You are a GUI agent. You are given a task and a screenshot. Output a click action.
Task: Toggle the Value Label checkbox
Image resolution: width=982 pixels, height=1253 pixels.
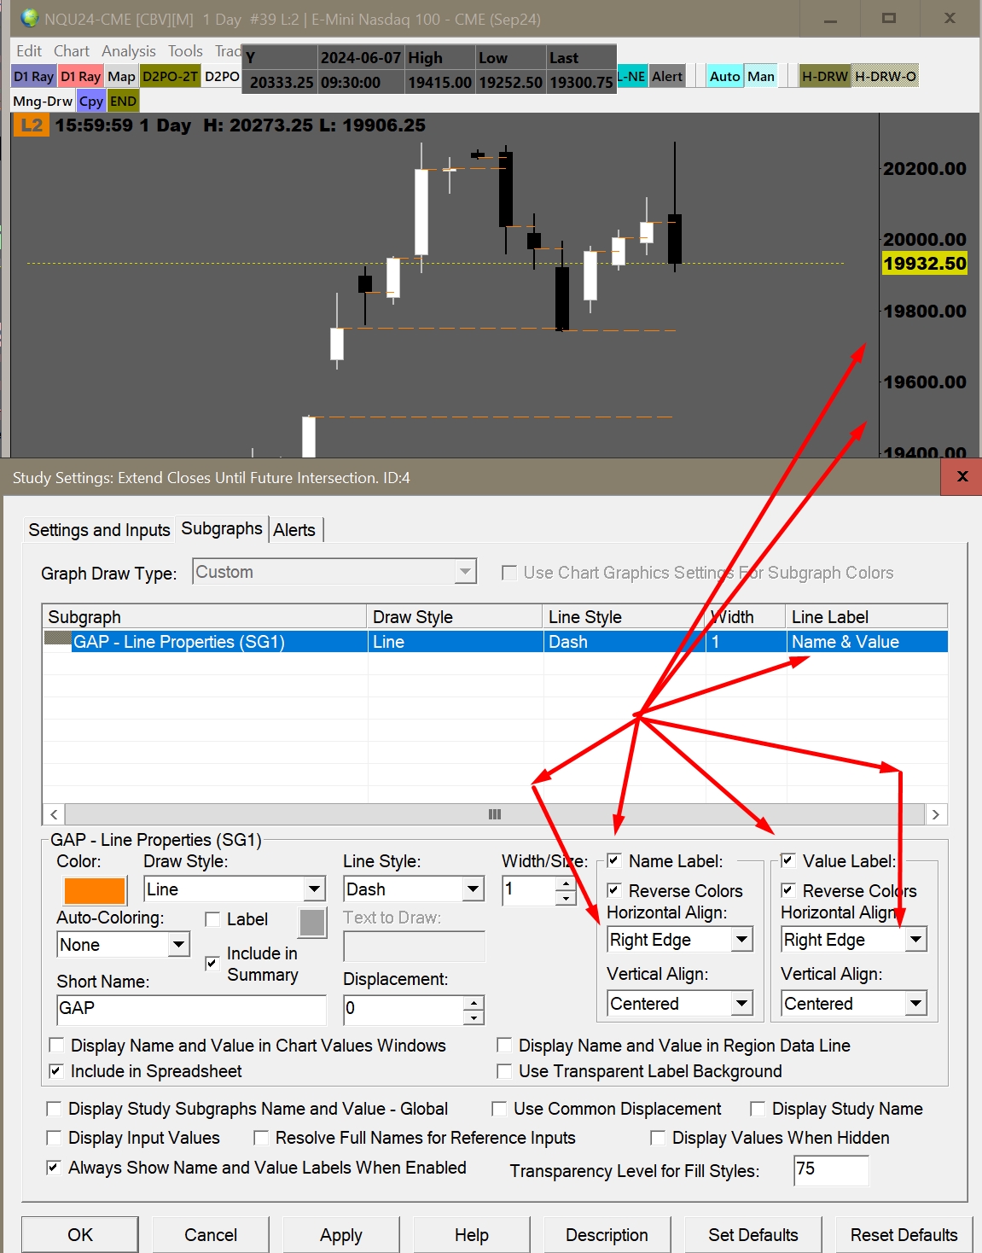788,860
